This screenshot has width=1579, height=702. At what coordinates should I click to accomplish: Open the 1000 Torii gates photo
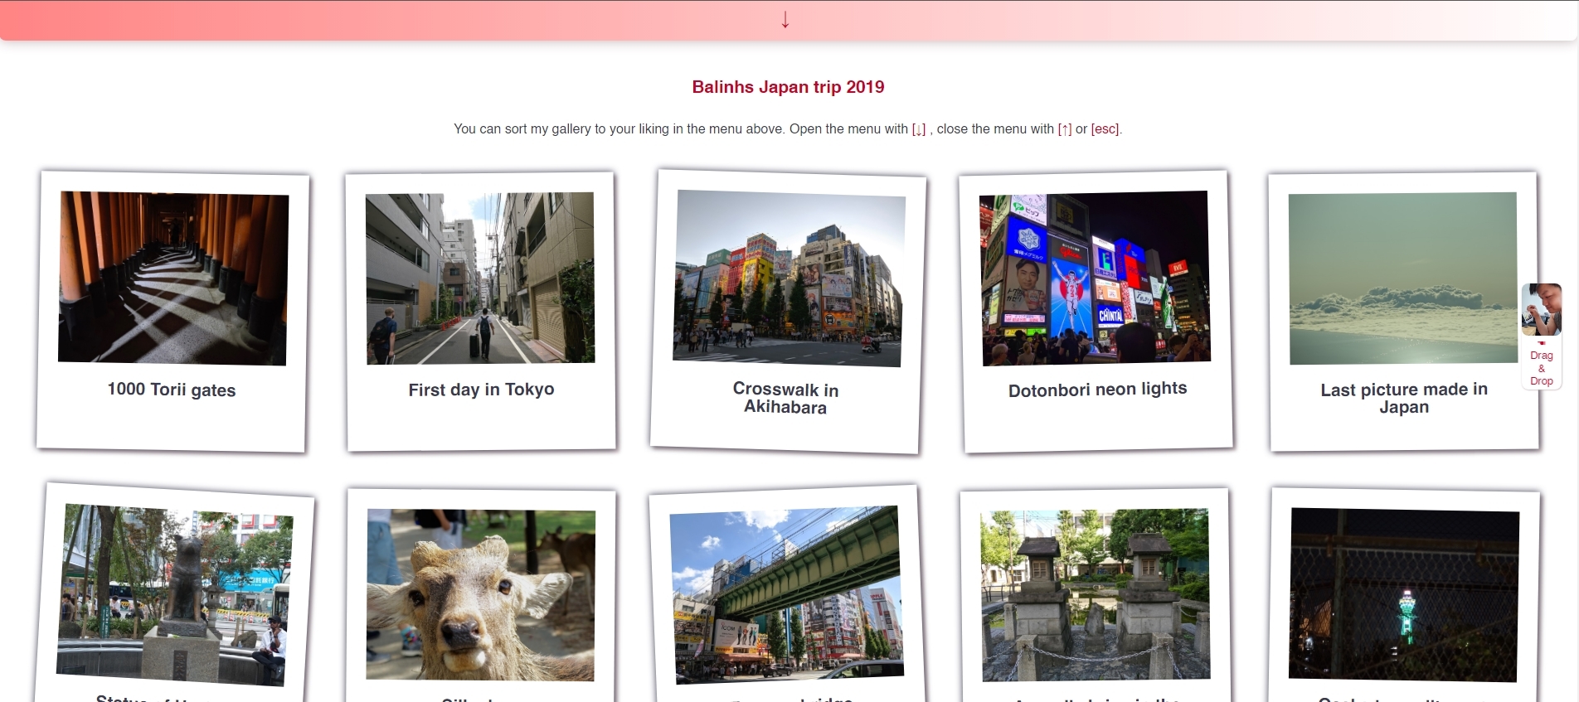point(173,278)
